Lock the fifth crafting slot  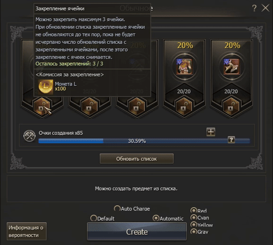click(231, 106)
